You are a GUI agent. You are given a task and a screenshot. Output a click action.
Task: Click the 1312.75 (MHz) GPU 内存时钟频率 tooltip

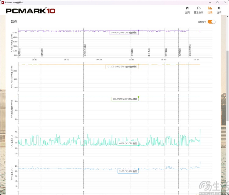(x=122, y=67)
